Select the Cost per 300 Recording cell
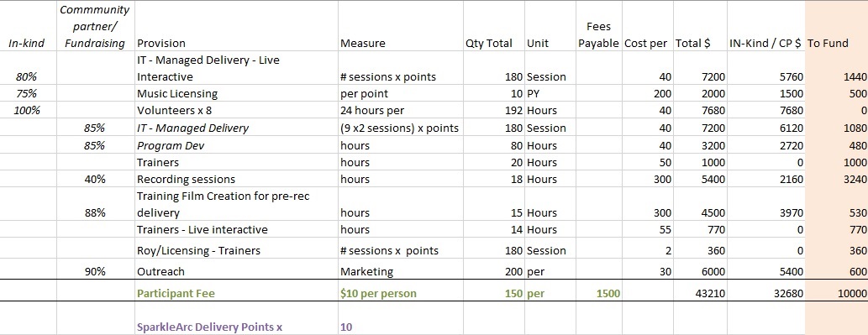 tap(647, 179)
